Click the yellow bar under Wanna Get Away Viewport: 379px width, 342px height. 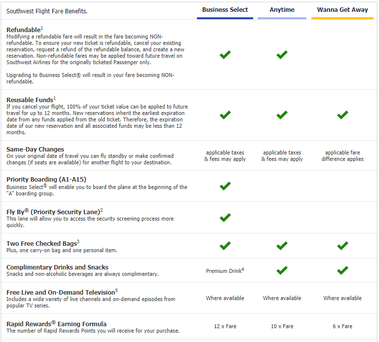click(x=342, y=18)
